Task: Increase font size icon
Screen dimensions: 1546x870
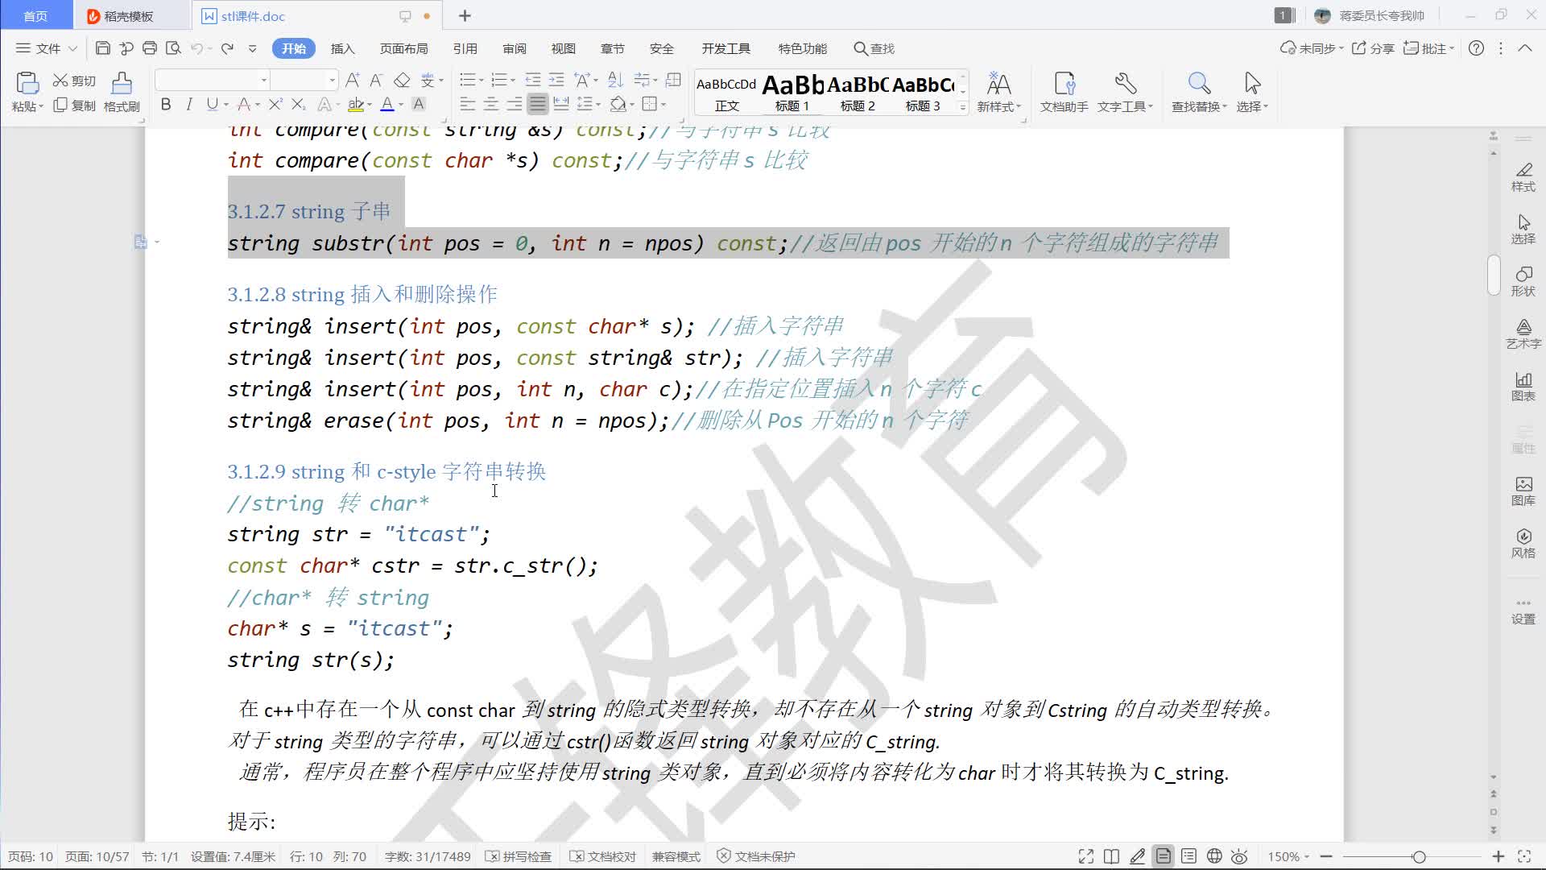Action: 352,80
